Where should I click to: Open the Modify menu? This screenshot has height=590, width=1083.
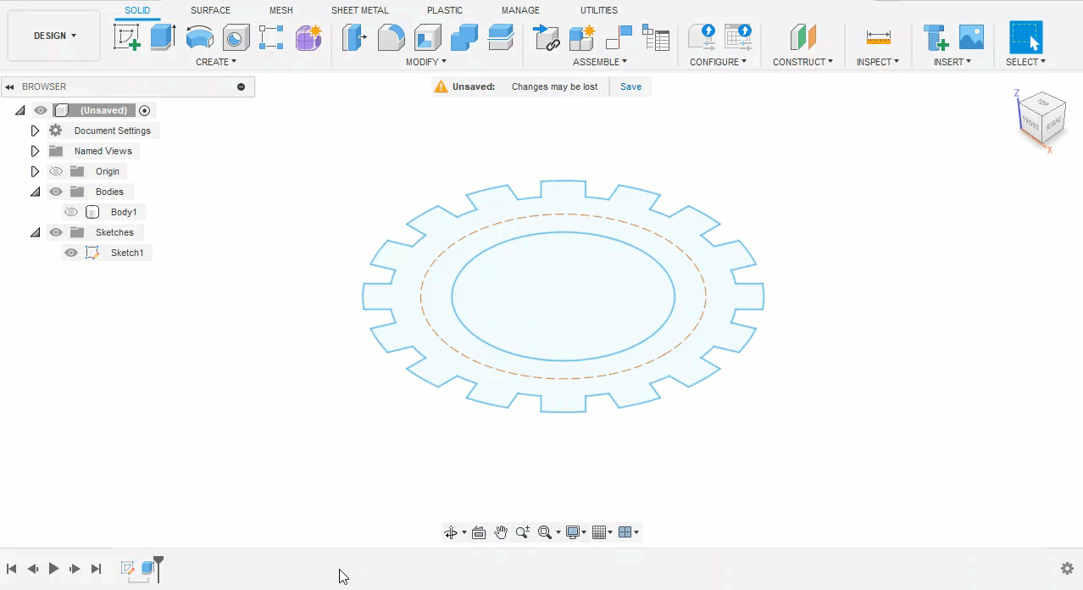click(x=425, y=62)
